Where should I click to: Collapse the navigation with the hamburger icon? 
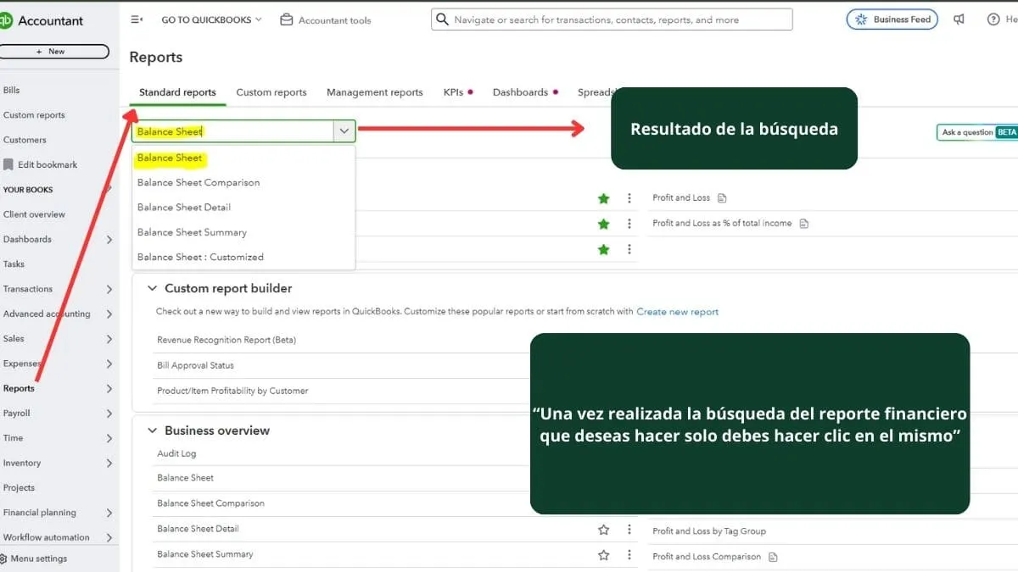point(137,19)
